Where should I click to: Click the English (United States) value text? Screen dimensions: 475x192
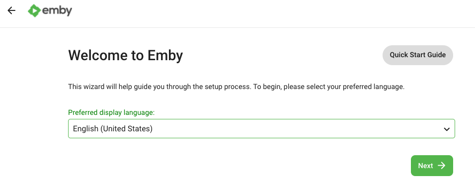(113, 129)
